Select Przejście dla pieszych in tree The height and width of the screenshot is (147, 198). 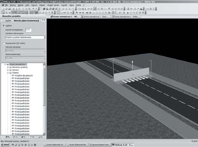click(24, 76)
